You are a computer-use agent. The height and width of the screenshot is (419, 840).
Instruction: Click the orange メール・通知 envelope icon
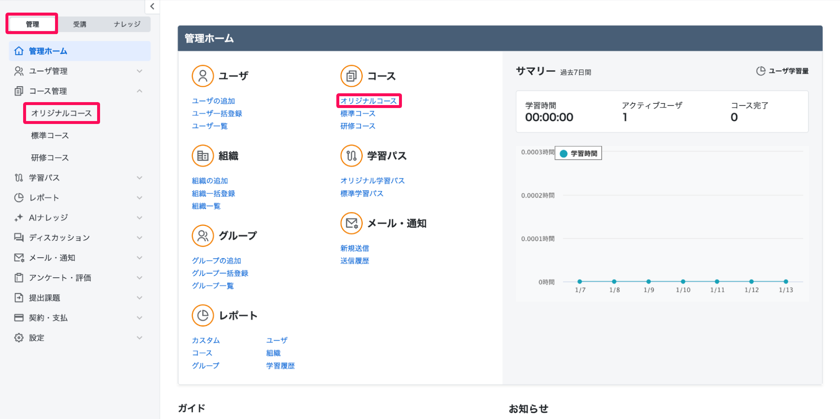tap(351, 223)
